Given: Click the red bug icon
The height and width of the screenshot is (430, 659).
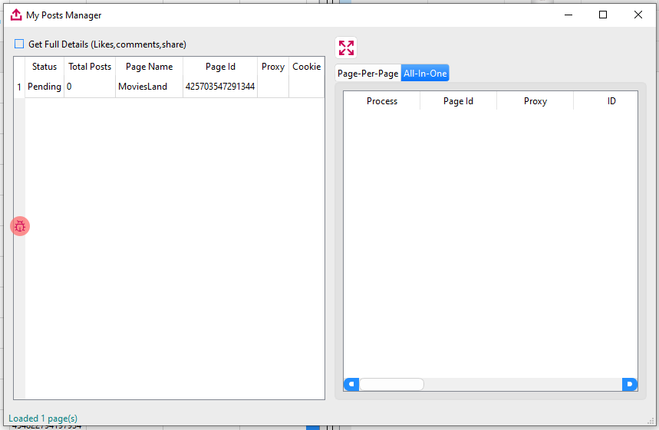Looking at the screenshot, I should tap(20, 226).
